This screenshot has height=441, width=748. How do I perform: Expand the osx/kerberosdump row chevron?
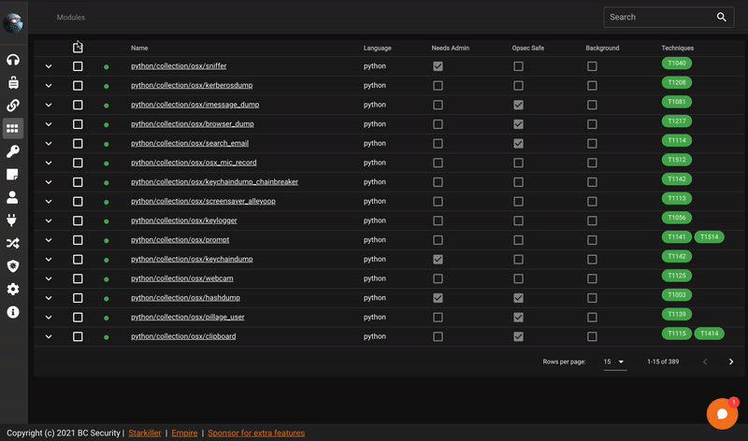(x=49, y=86)
